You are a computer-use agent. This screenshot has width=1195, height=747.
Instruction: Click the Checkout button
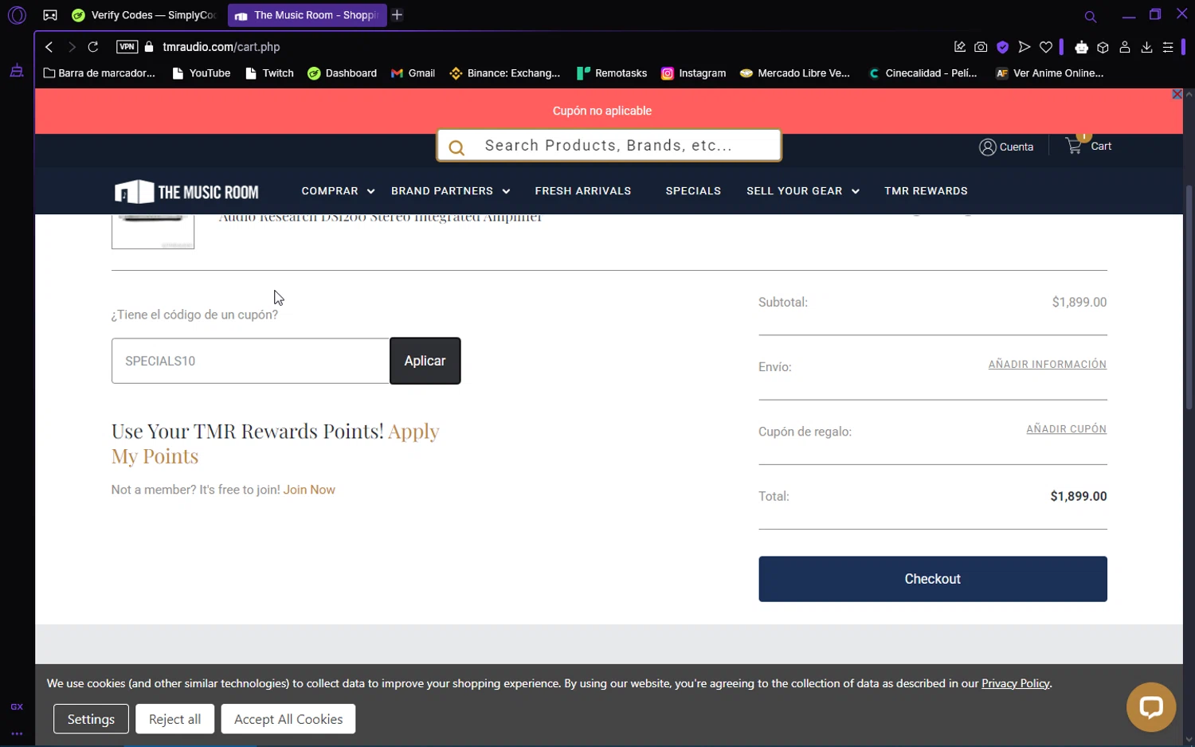click(932, 579)
